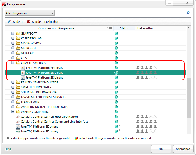This screenshot has height=155, width=196.
Task: Close the Programme window
Action: pyautogui.click(x=187, y=3)
